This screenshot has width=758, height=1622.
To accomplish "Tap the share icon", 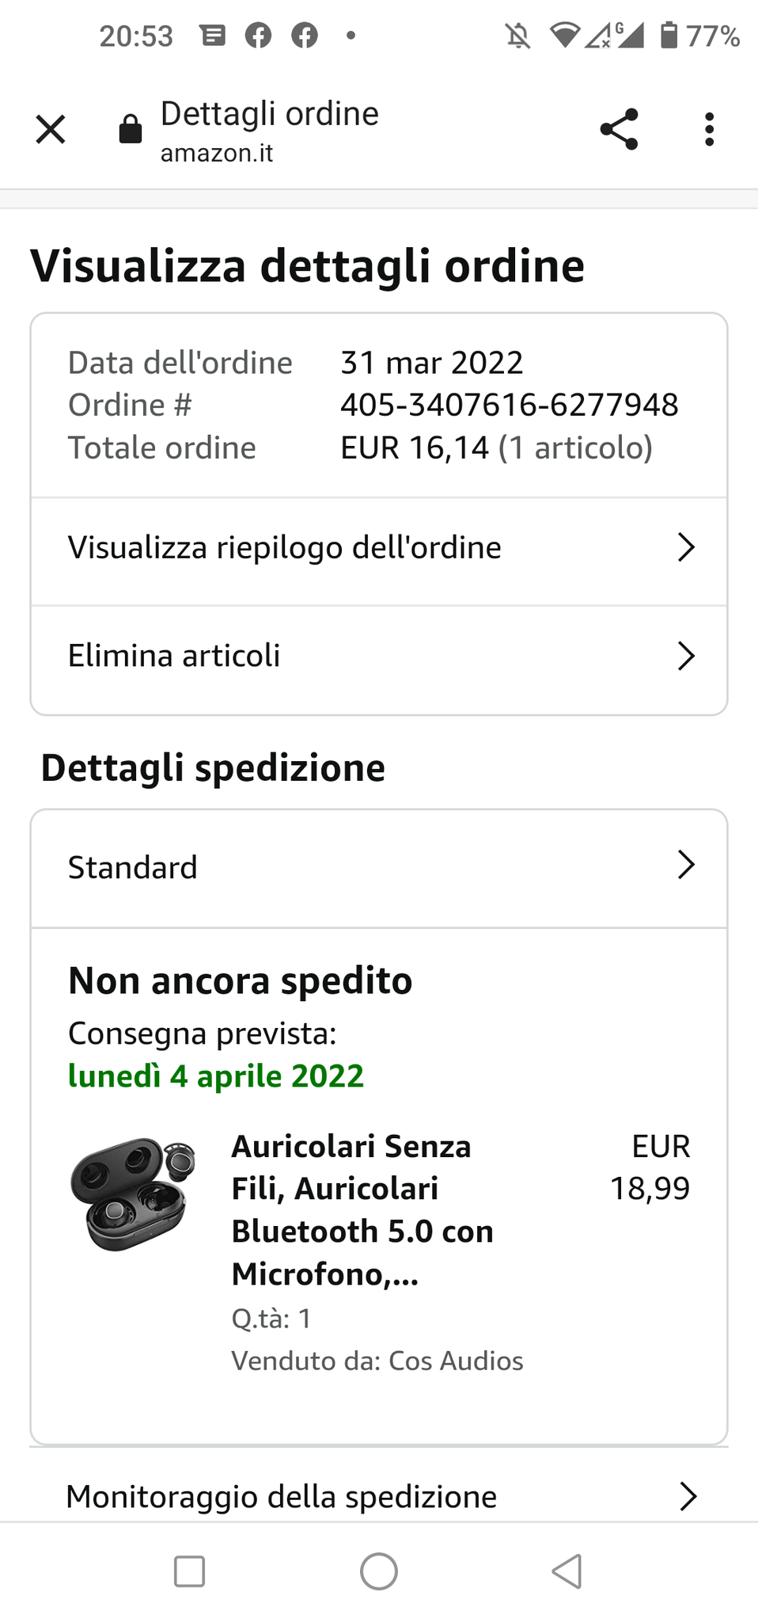I will point(619,129).
